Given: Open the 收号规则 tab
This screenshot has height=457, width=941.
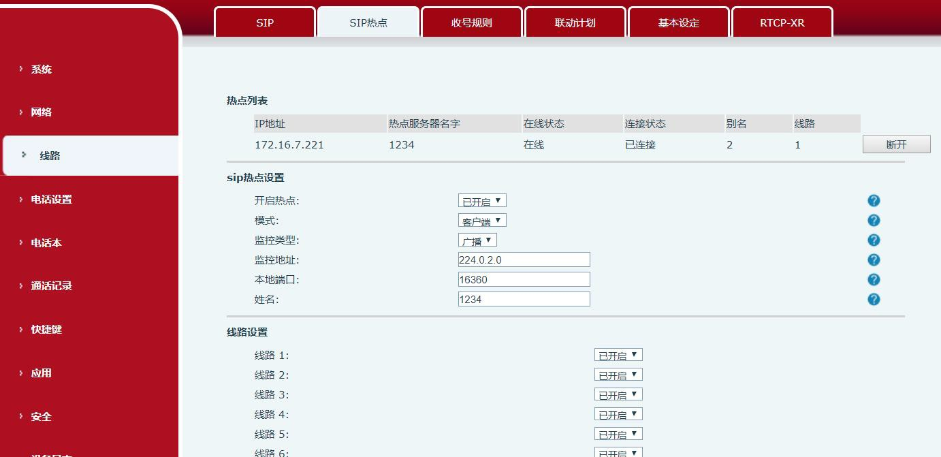Looking at the screenshot, I should [x=471, y=22].
